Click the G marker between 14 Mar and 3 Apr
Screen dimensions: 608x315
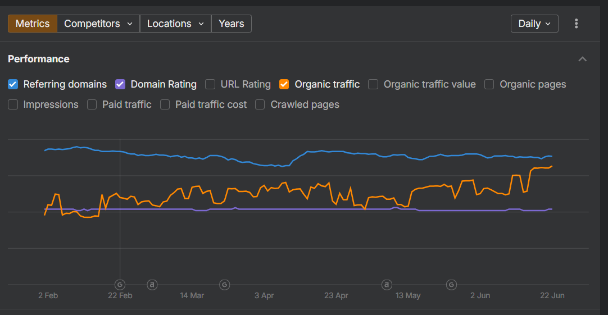click(224, 285)
